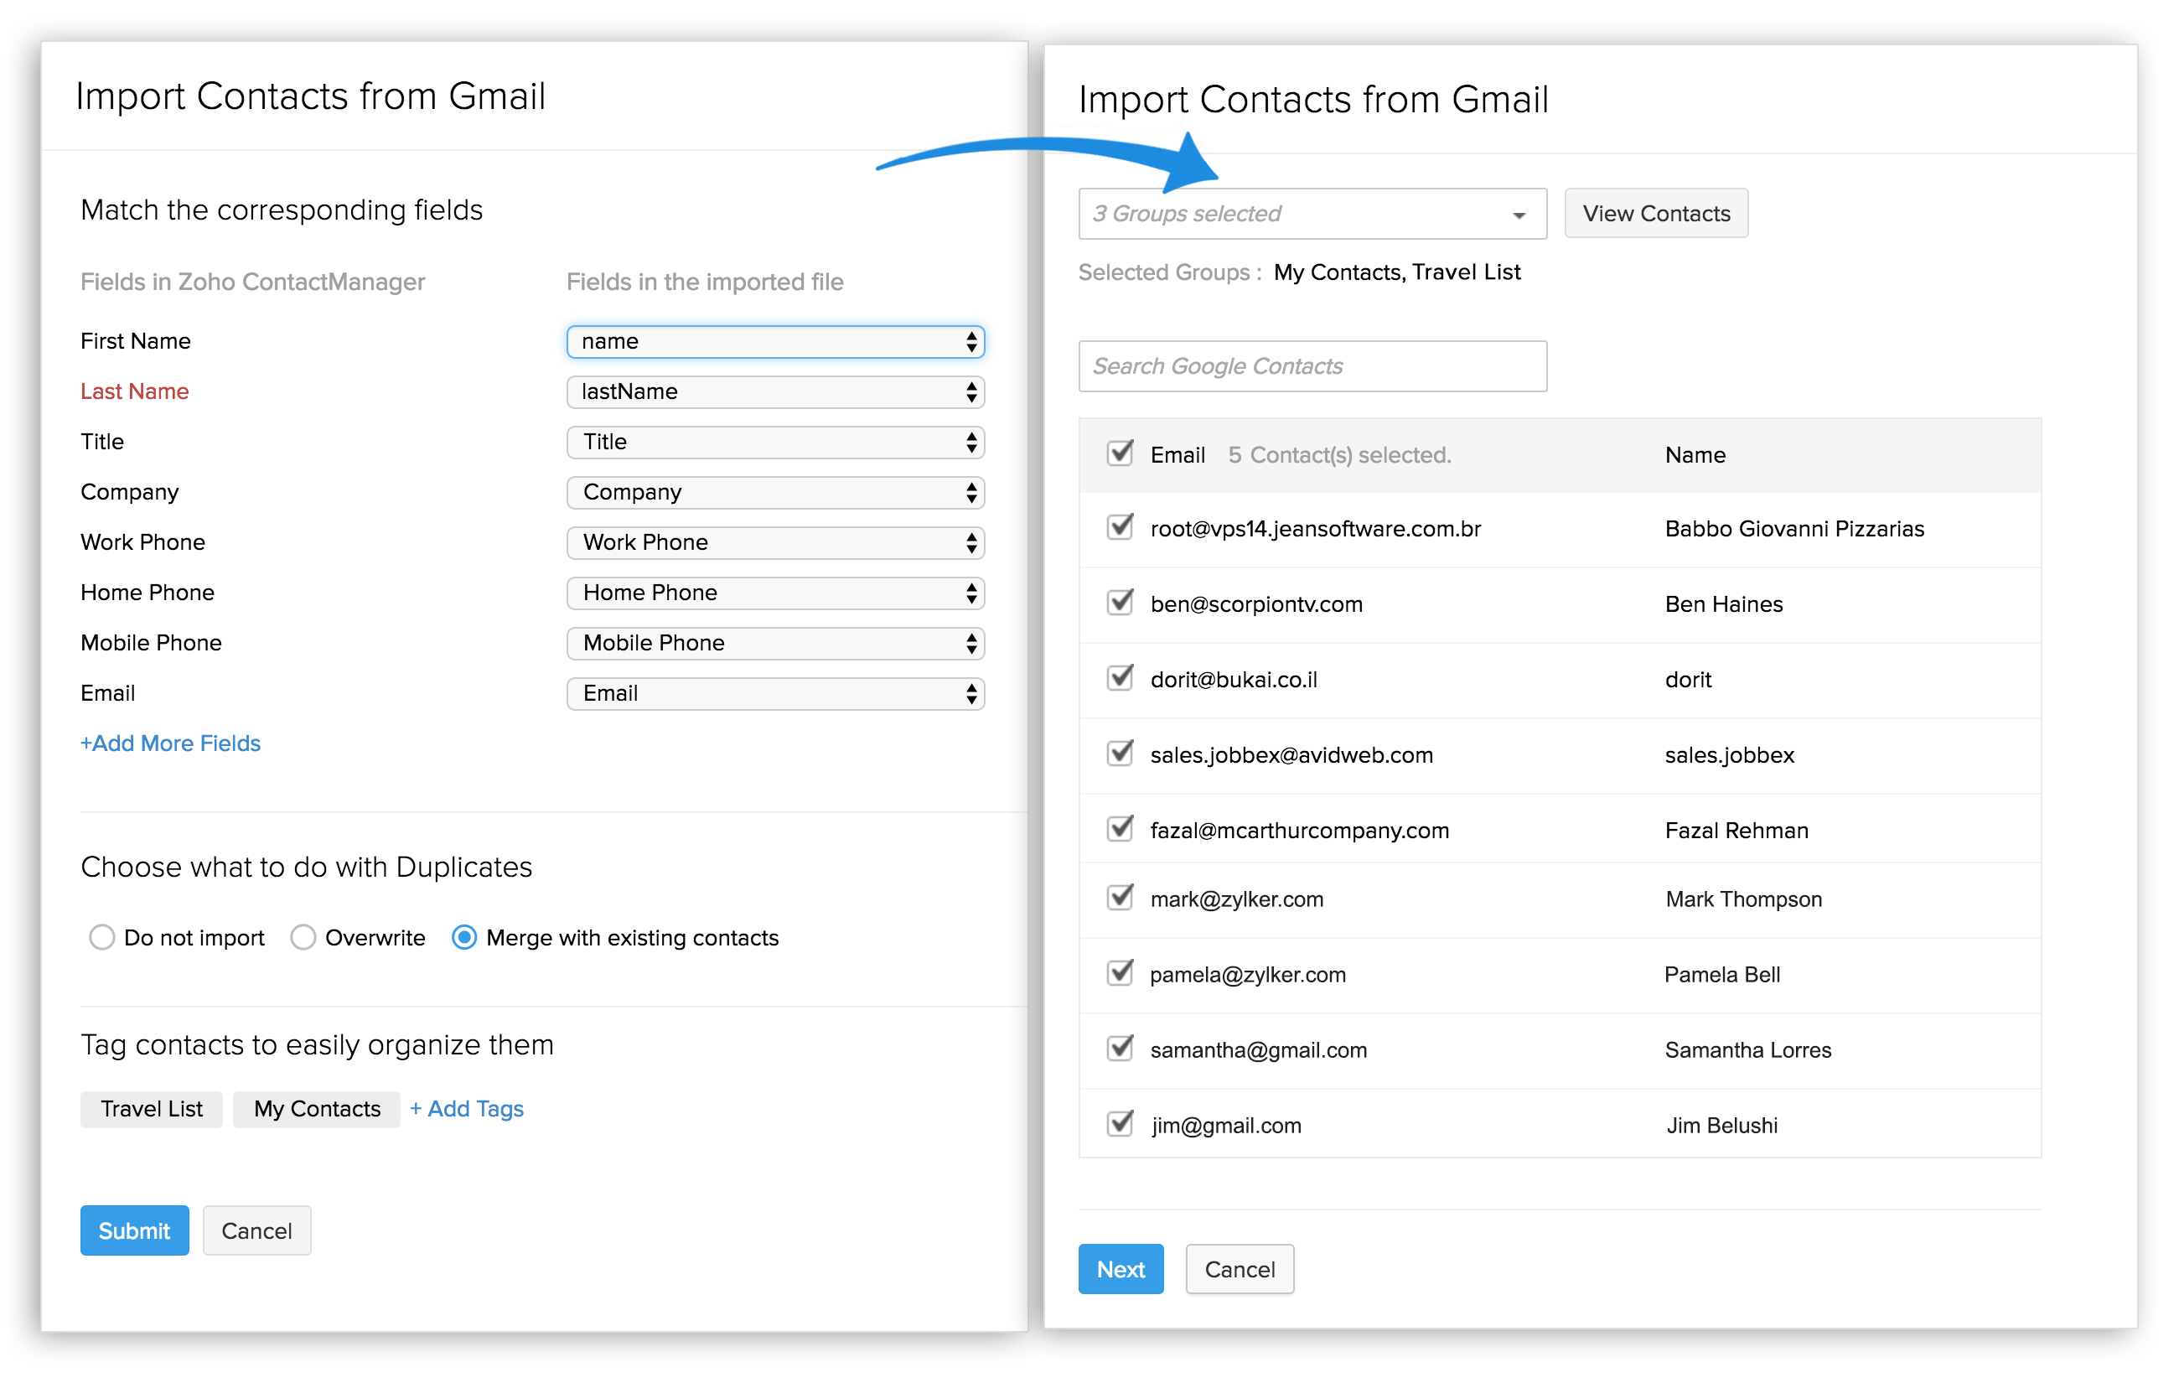The width and height of the screenshot is (2179, 1383).
Task: Uncheck the dorit@bukai.co.il checkbox
Action: point(1120,677)
